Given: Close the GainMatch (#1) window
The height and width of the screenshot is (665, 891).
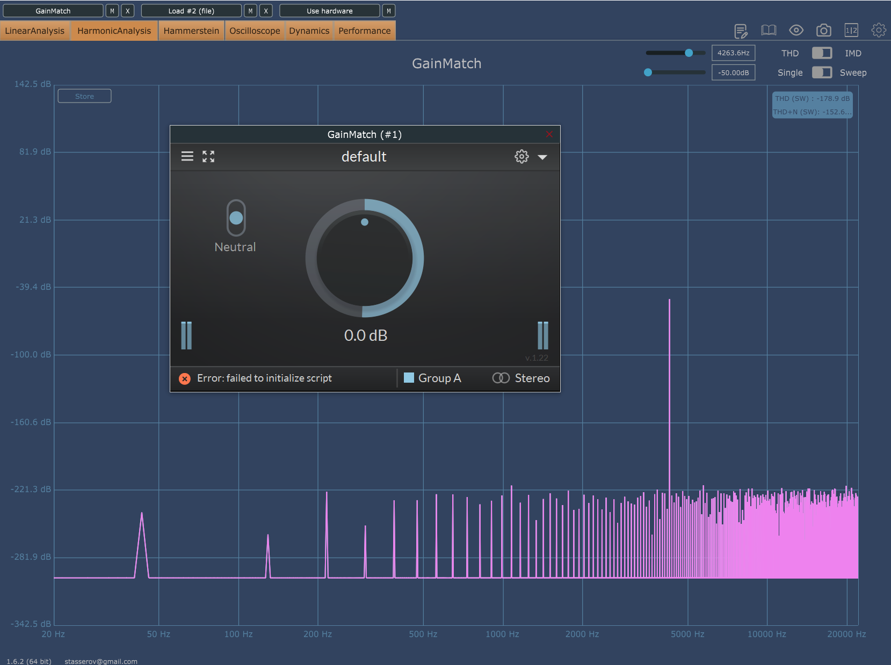Looking at the screenshot, I should [549, 134].
